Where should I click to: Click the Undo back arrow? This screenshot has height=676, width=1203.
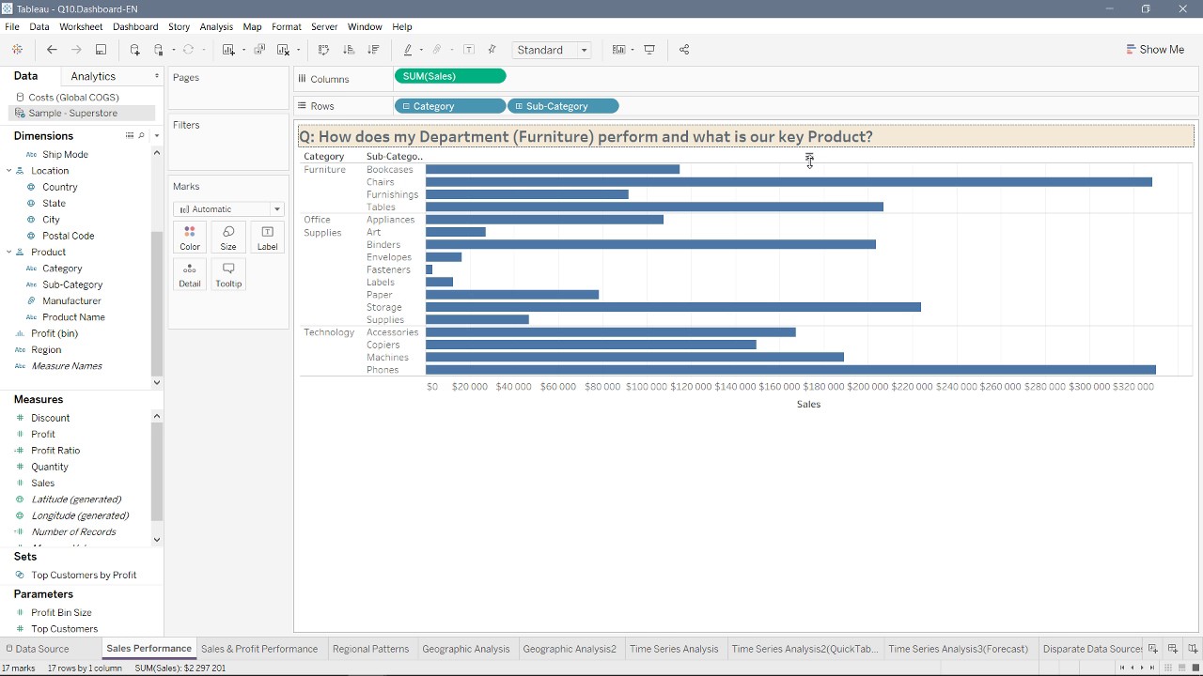pyautogui.click(x=52, y=50)
